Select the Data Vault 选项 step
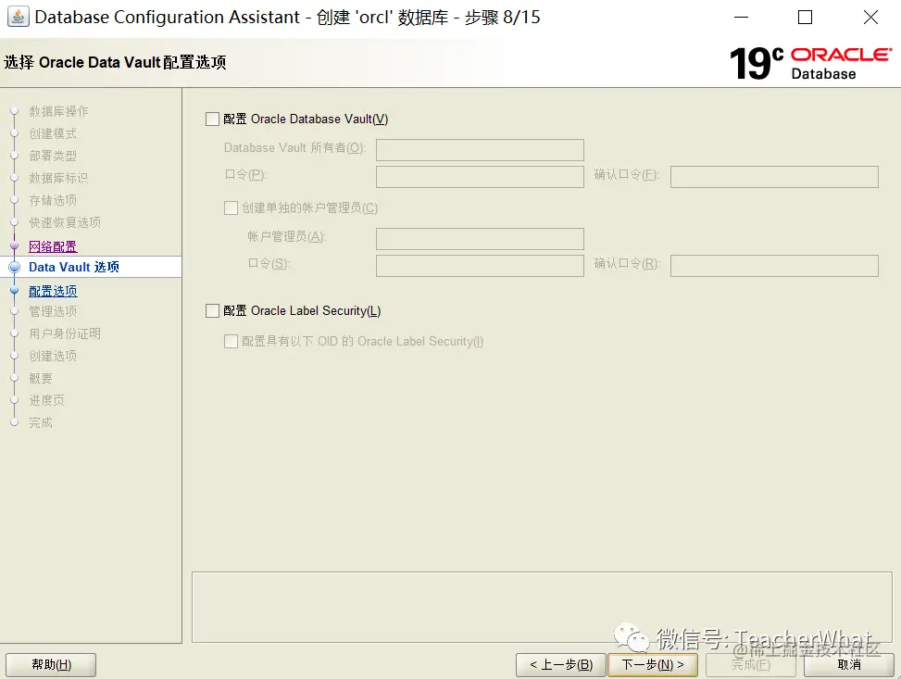This screenshot has height=679, width=901. pos(74,267)
